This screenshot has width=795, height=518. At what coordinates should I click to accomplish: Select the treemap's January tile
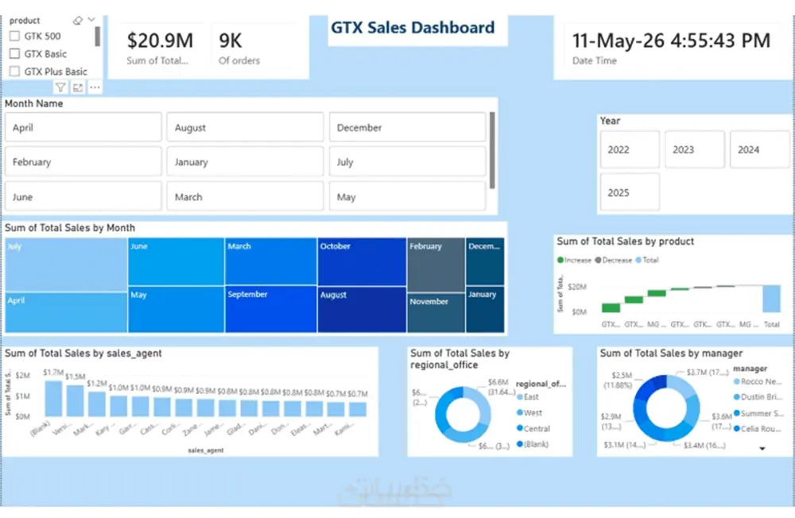pos(485,309)
